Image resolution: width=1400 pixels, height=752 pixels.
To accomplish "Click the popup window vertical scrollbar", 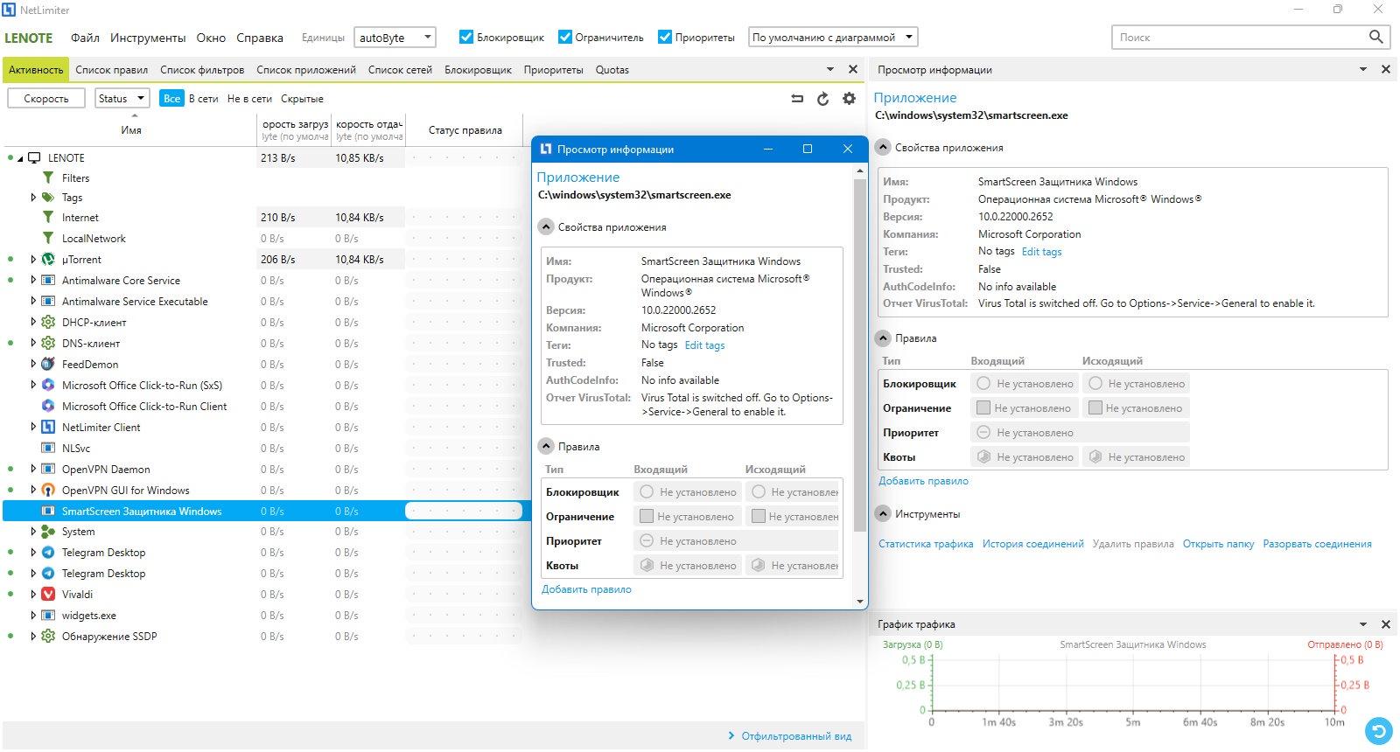I will (x=859, y=350).
